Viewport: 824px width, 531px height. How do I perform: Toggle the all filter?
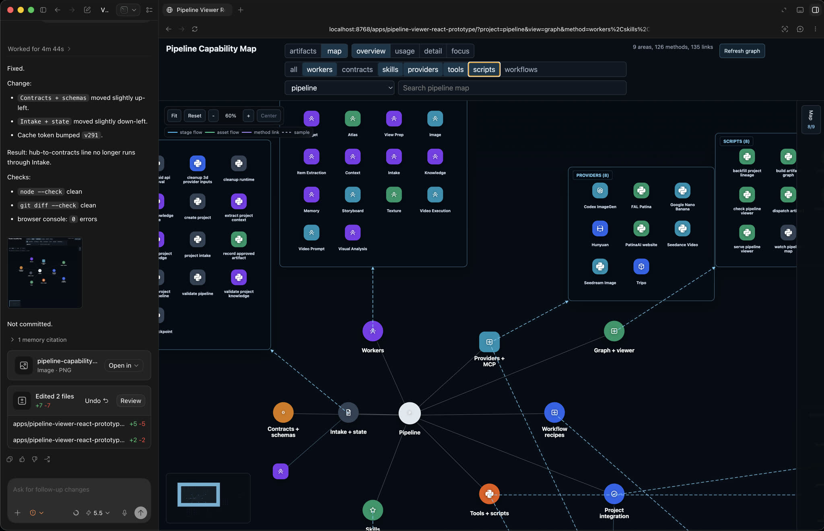point(294,70)
